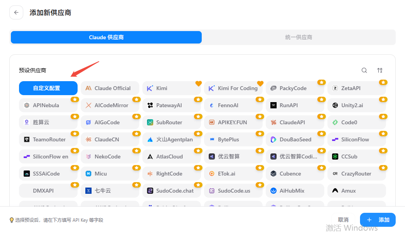Click the SubRouter logo icon
Viewport: 405px width, 233px height.
[150, 122]
